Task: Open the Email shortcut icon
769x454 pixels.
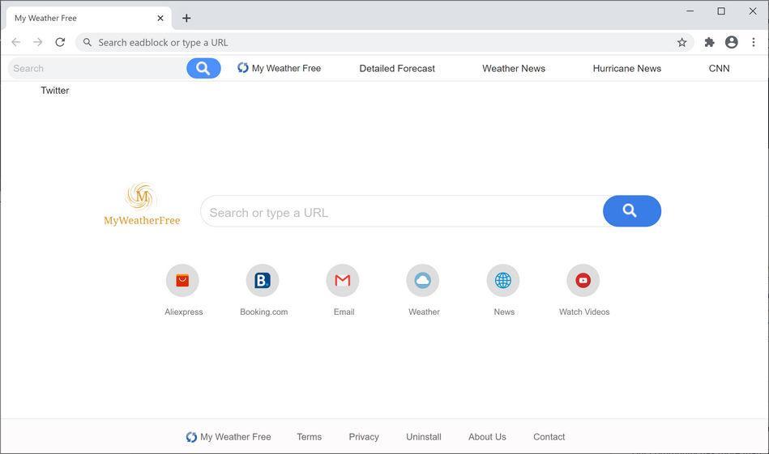Action: pyautogui.click(x=343, y=281)
